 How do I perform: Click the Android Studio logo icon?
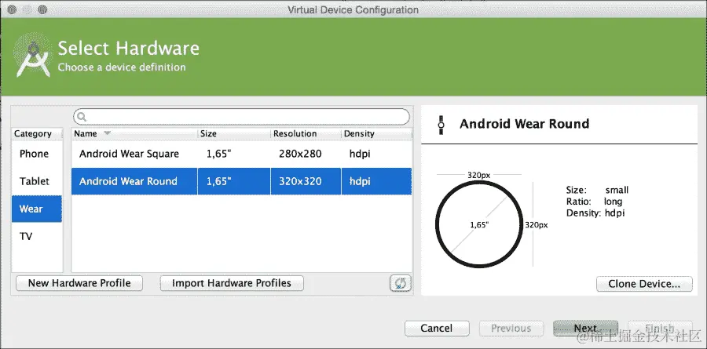[x=33, y=56]
